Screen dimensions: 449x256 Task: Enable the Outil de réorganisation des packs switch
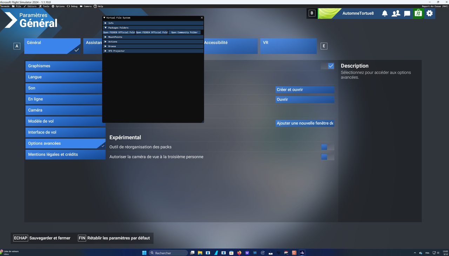tap(324, 147)
